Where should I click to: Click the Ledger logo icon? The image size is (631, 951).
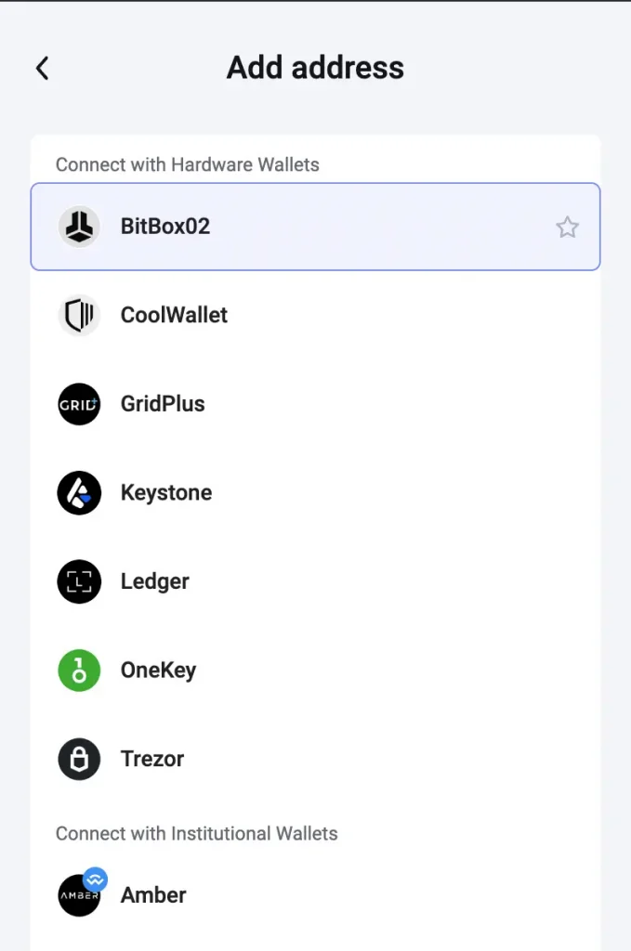pyautogui.click(x=79, y=581)
